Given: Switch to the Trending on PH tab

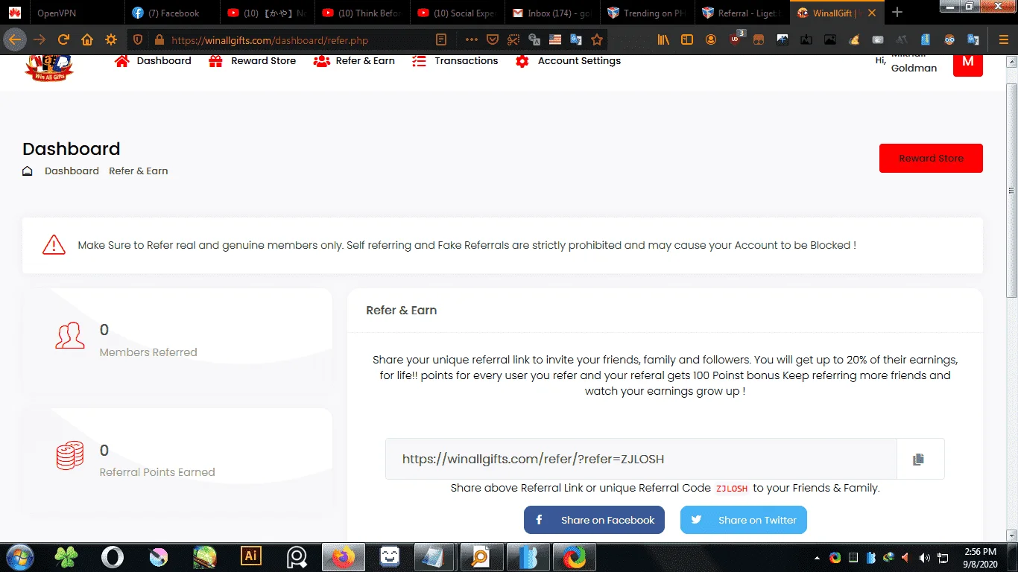Looking at the screenshot, I should click(x=647, y=13).
